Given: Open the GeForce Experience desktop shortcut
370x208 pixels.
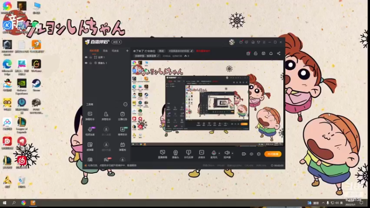Looking at the screenshot, I should [x=22, y=86].
